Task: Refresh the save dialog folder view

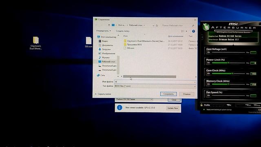Action: click(x=157, y=25)
